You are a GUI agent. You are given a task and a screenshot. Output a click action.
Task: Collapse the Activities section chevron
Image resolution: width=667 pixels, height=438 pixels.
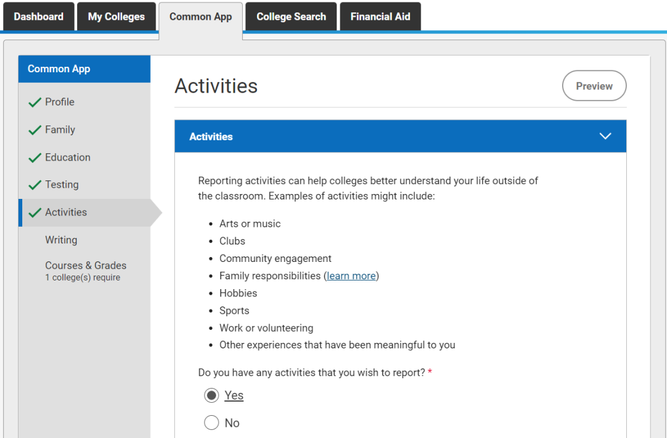[x=605, y=137]
